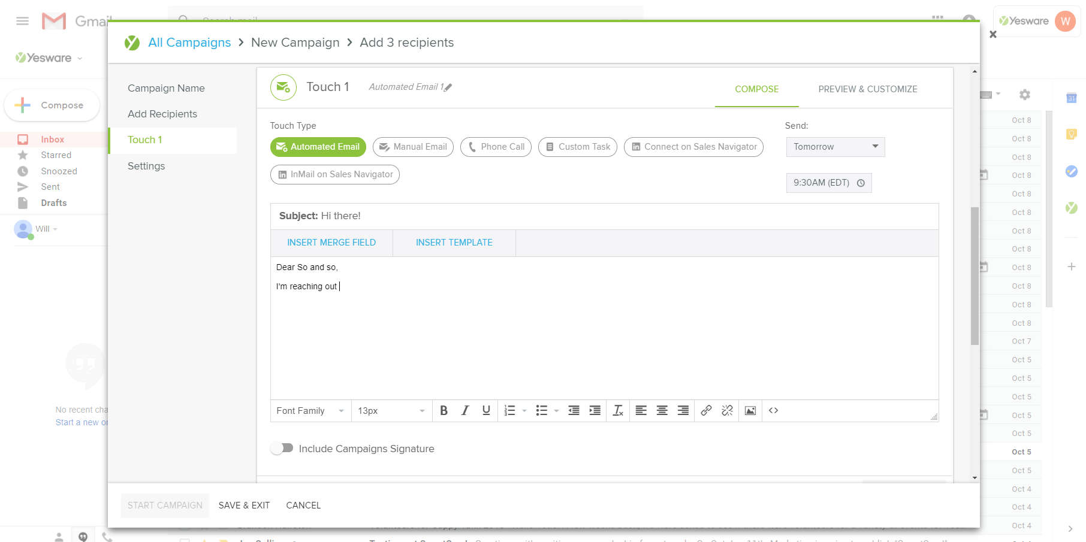Insert an image into email

750,410
